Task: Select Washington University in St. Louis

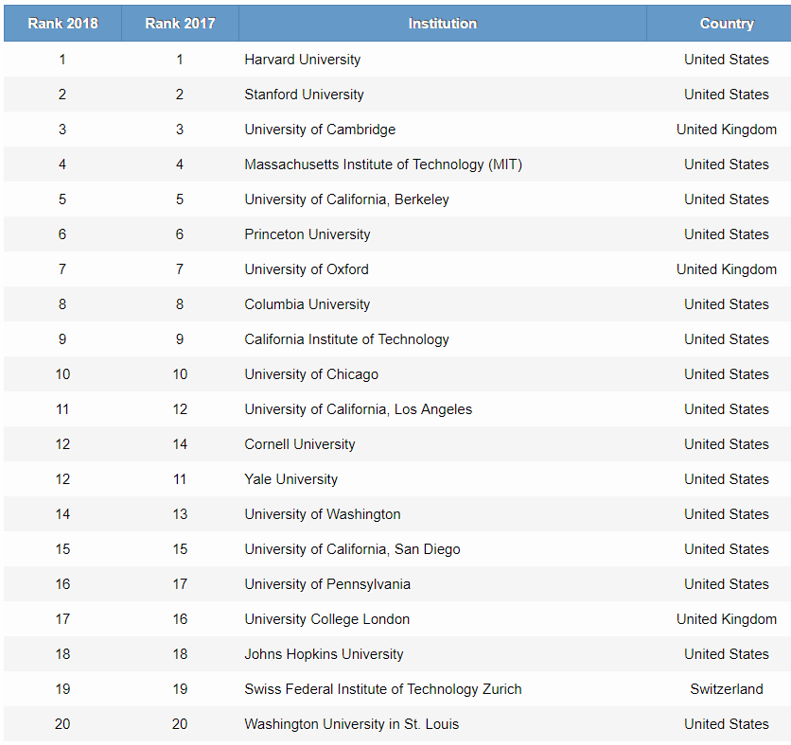Action: pos(351,724)
